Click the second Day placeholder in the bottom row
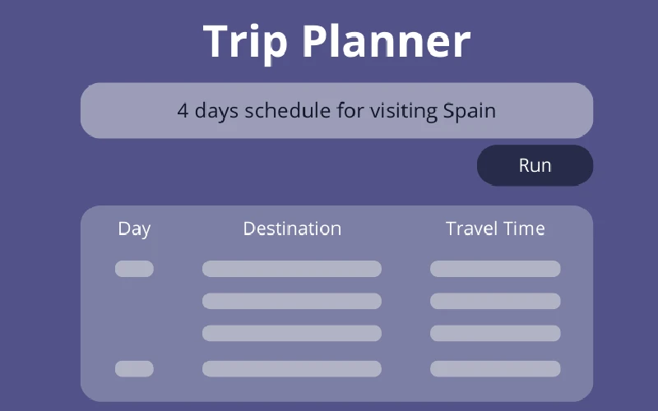The image size is (658, 411). tap(134, 368)
